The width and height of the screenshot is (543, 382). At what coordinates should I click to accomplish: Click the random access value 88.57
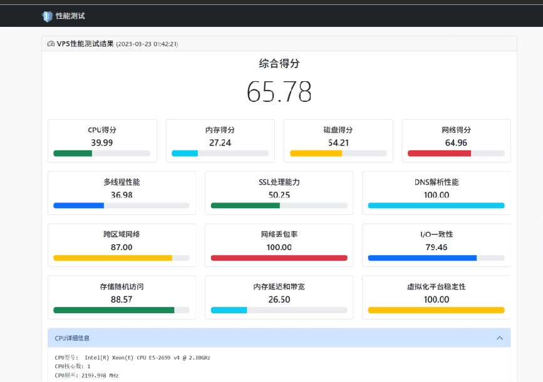pyautogui.click(x=122, y=299)
